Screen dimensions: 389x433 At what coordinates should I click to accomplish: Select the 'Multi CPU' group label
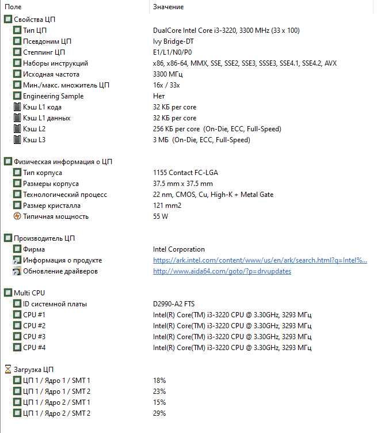[x=29, y=293]
